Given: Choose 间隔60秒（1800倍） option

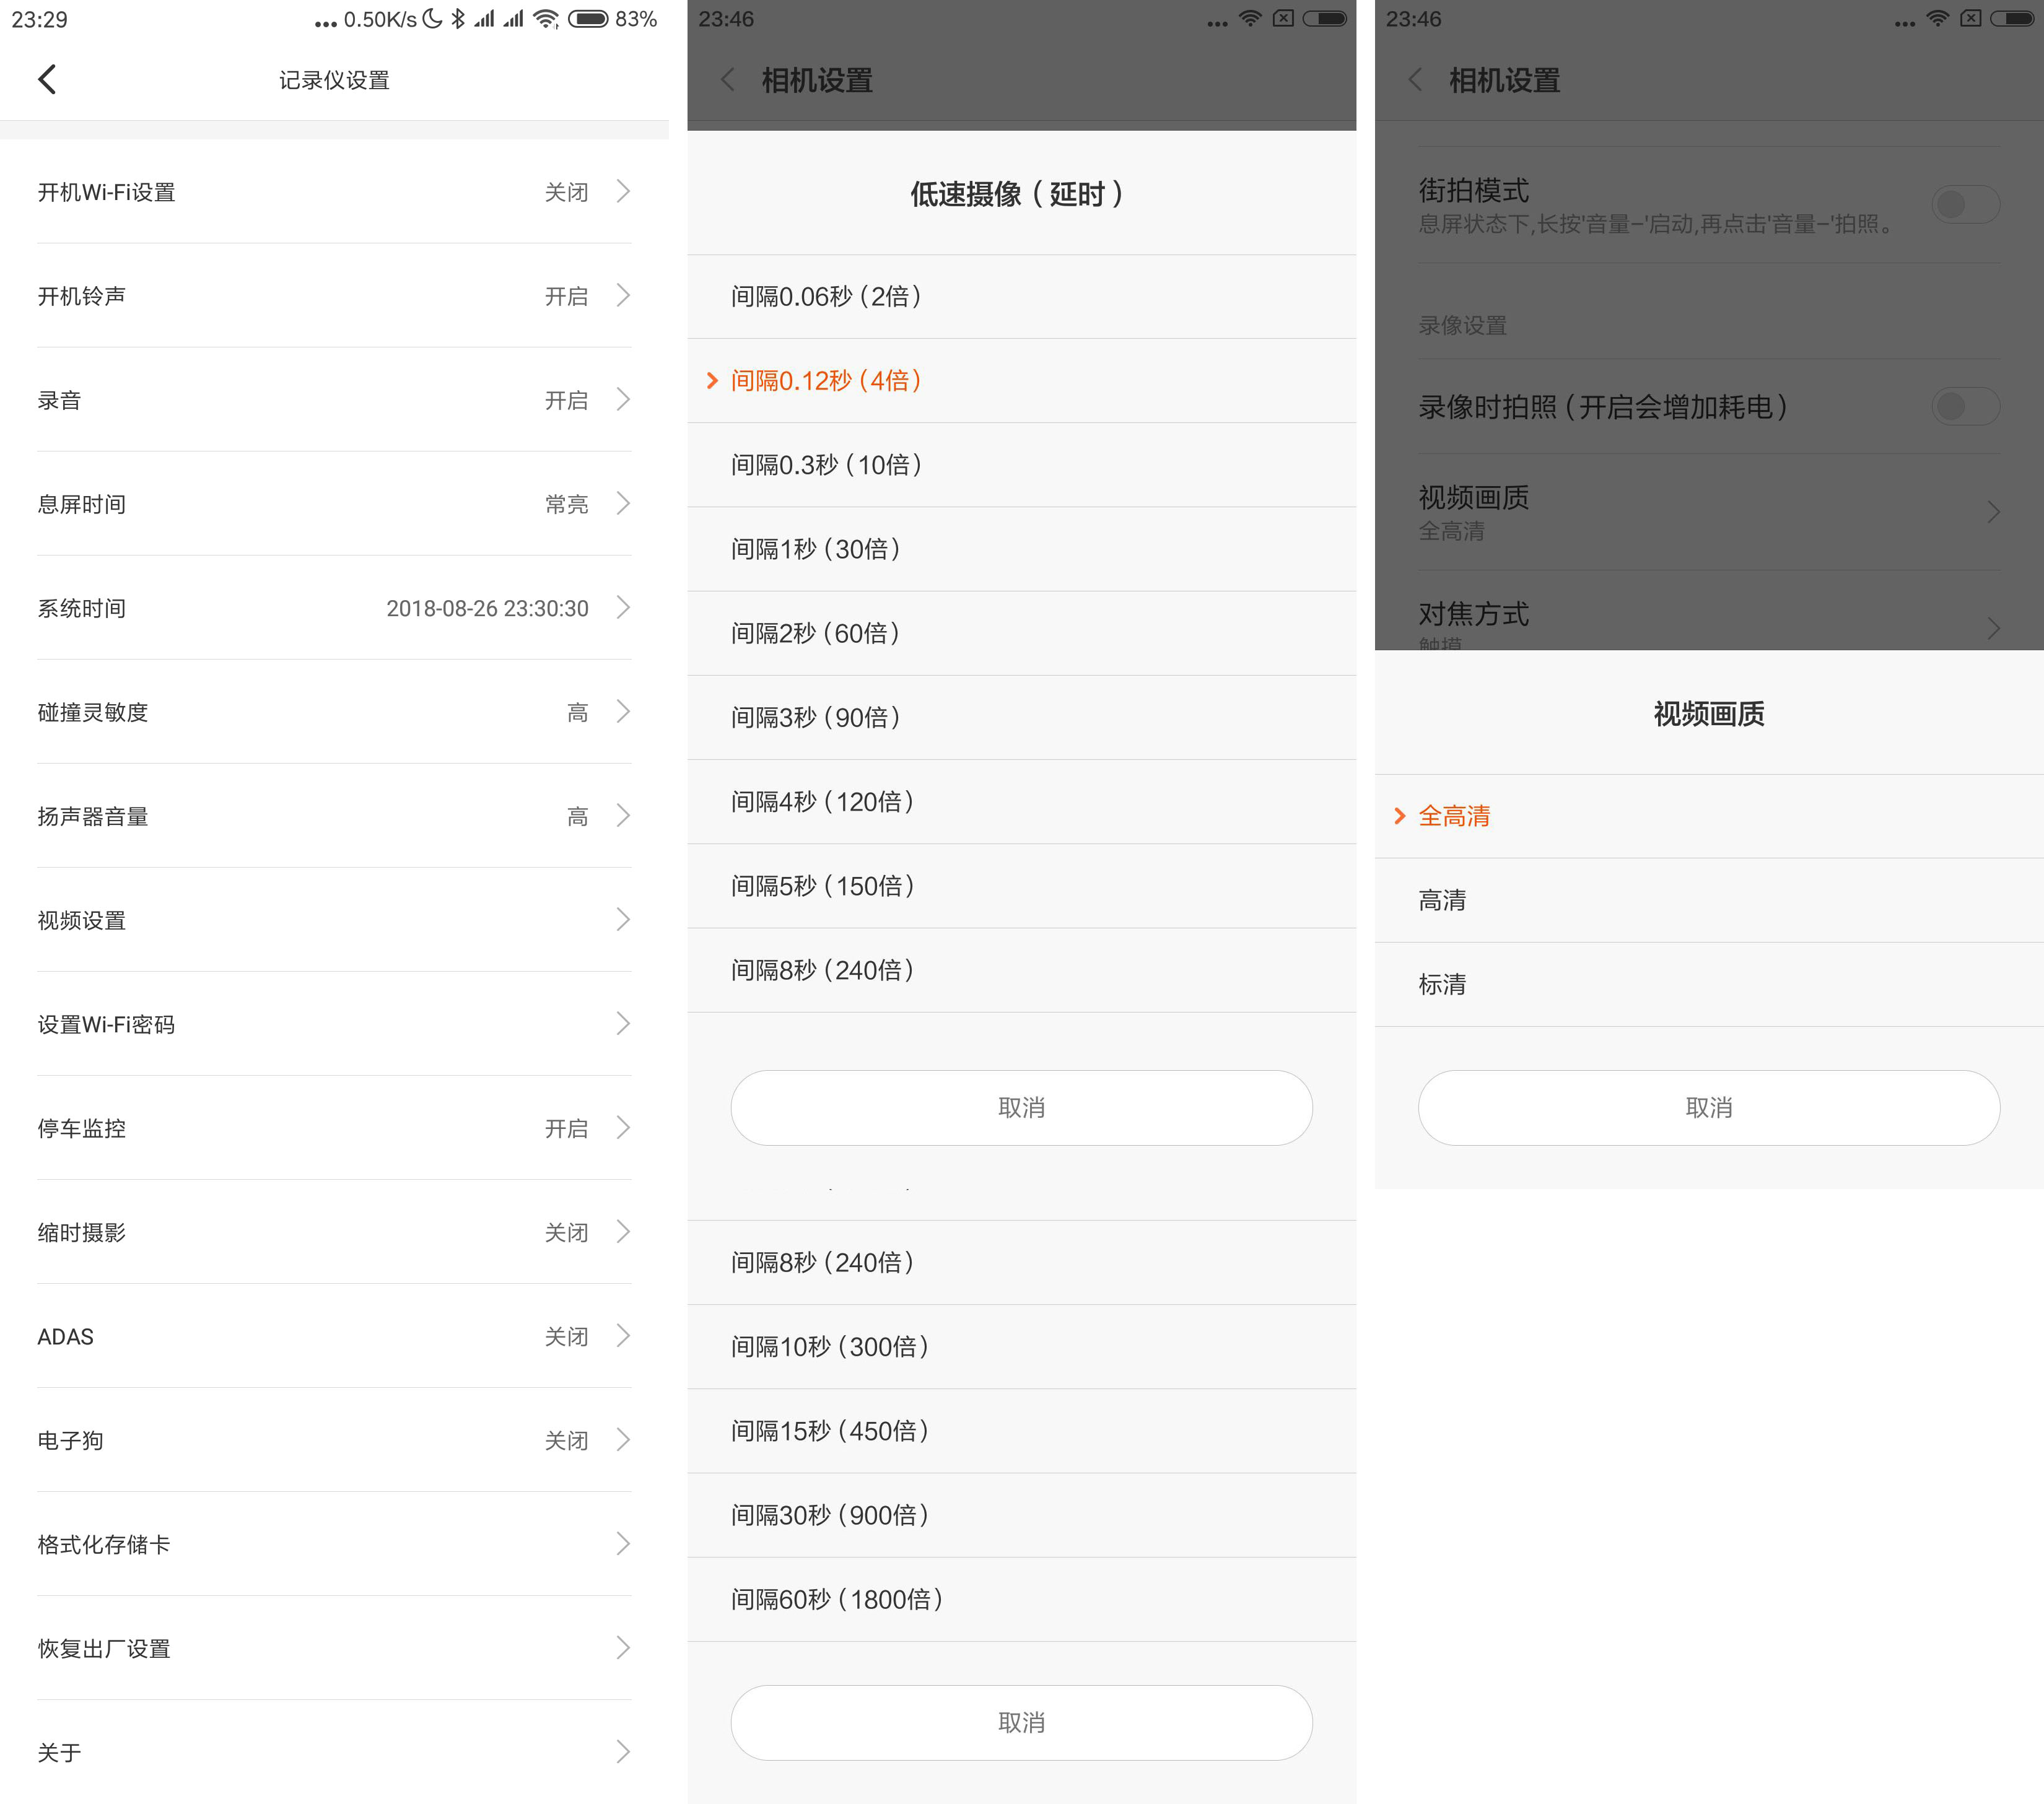Looking at the screenshot, I should pyautogui.click(x=837, y=1599).
